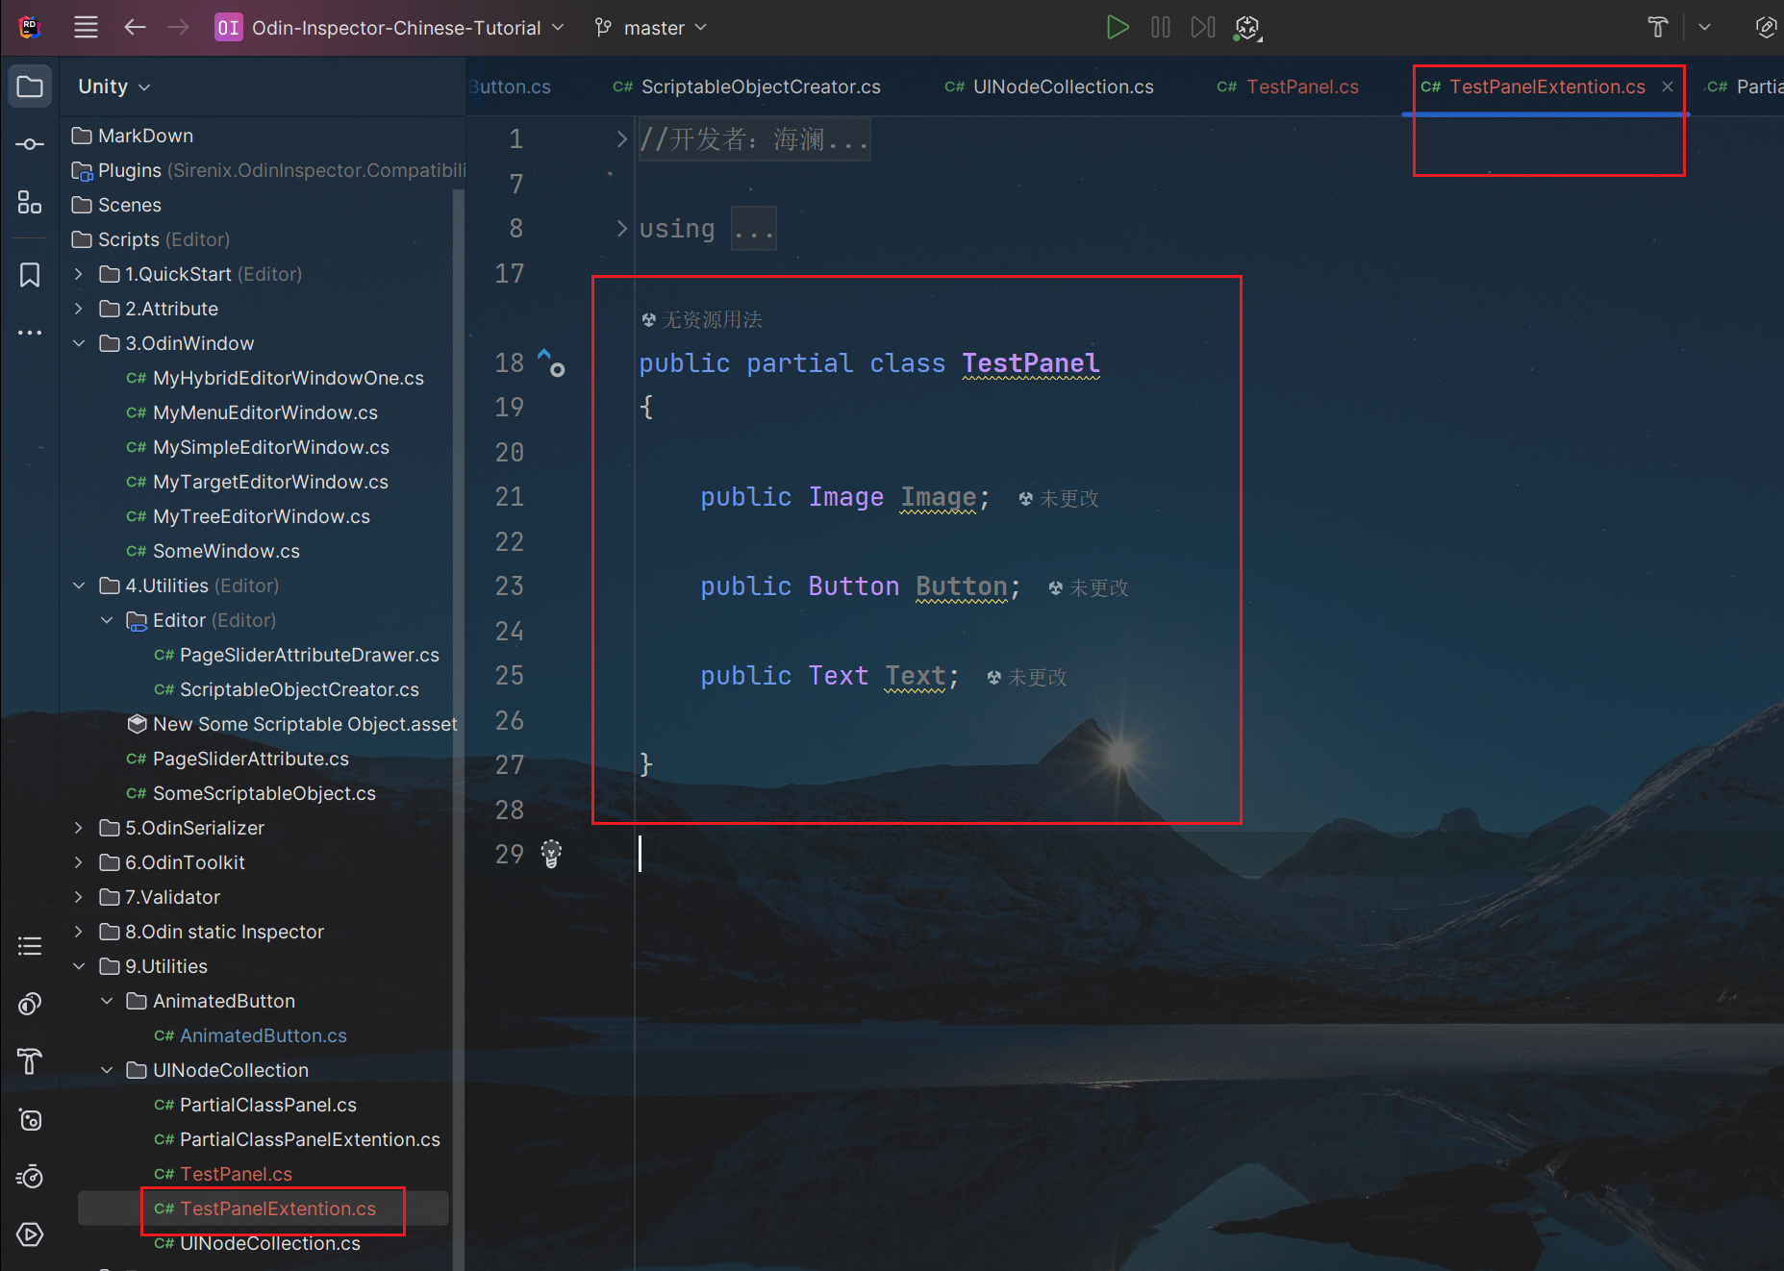
Task: Switch to the UINodeCollection.cs tab
Action: click(1062, 87)
